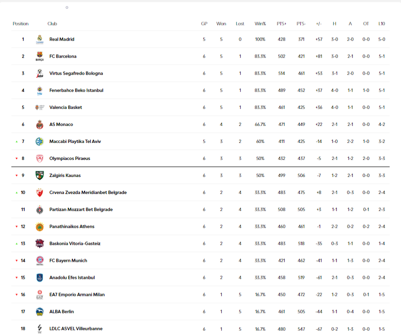This screenshot has width=401, height=336.
Task: Open EA7 Emporio Armani Milan team page
Action: click(77, 294)
